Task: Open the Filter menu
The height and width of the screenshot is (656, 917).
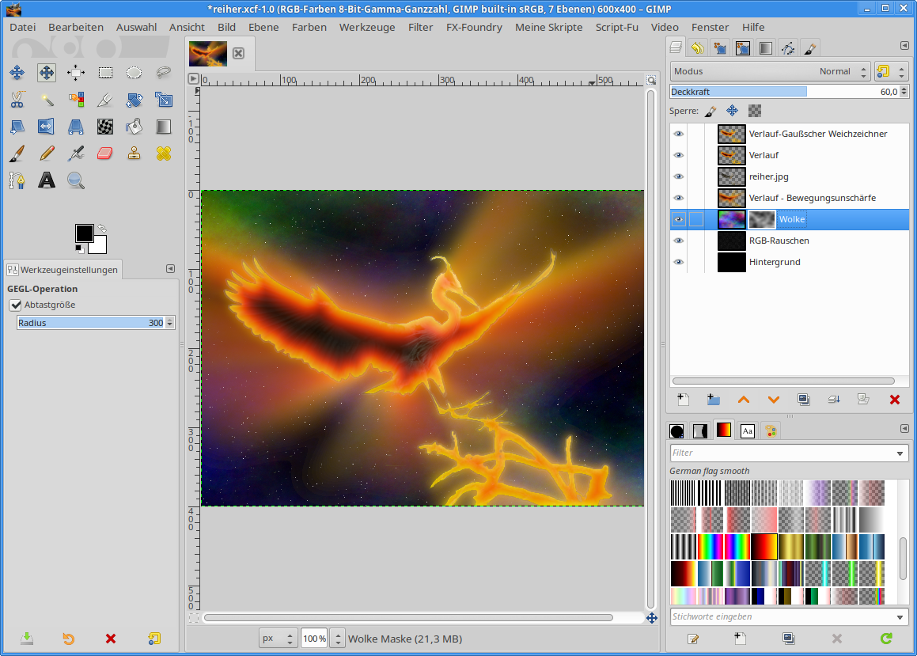Action: pos(420,27)
